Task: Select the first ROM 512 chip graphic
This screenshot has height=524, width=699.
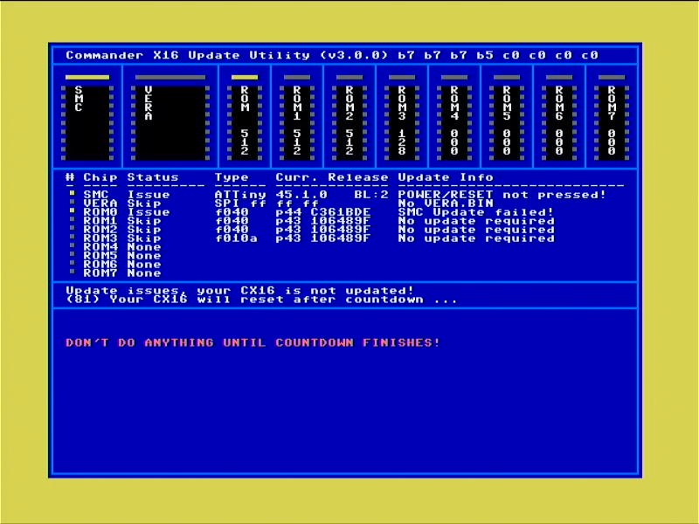Action: pos(245,122)
